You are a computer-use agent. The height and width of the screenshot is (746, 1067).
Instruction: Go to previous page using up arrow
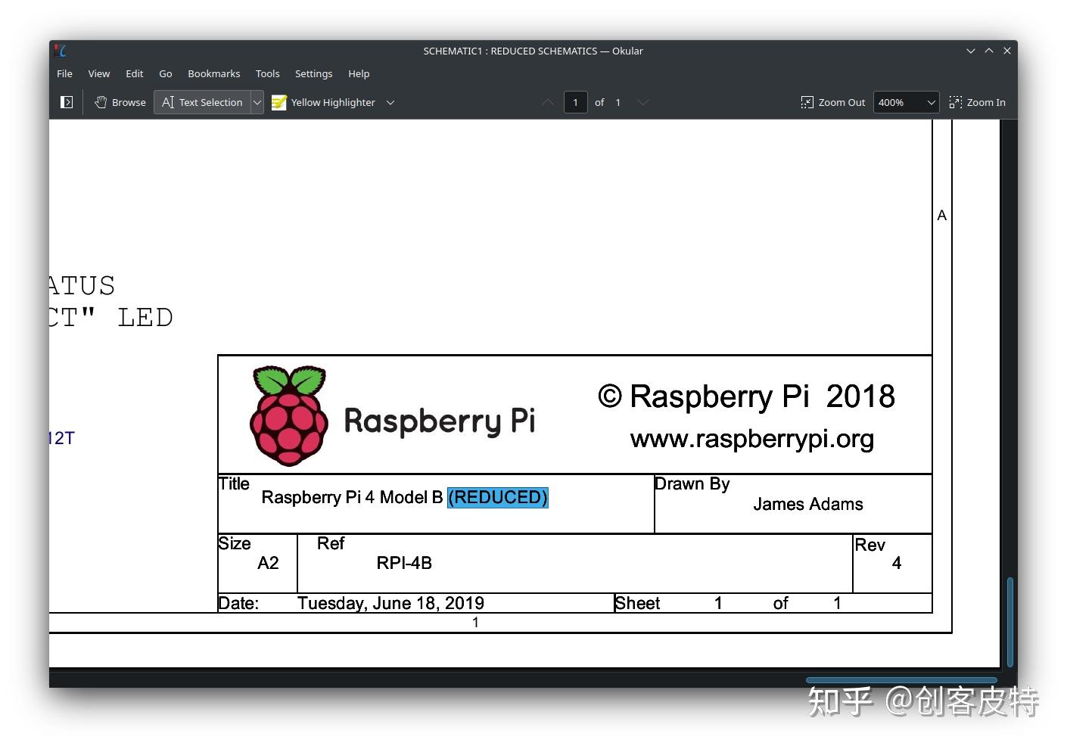(x=547, y=102)
